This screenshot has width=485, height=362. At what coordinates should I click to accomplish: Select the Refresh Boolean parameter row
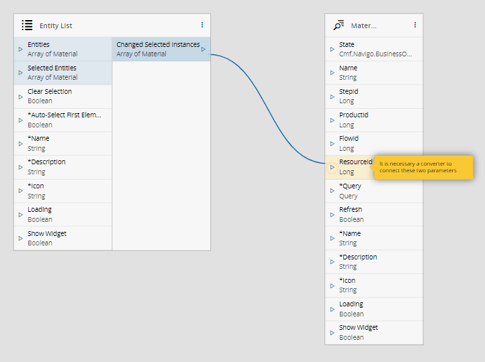point(373,214)
